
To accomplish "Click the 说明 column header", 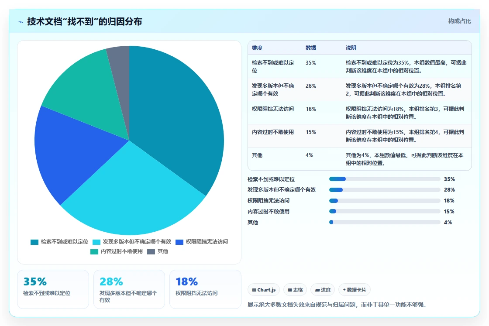I will pyautogui.click(x=351, y=48).
